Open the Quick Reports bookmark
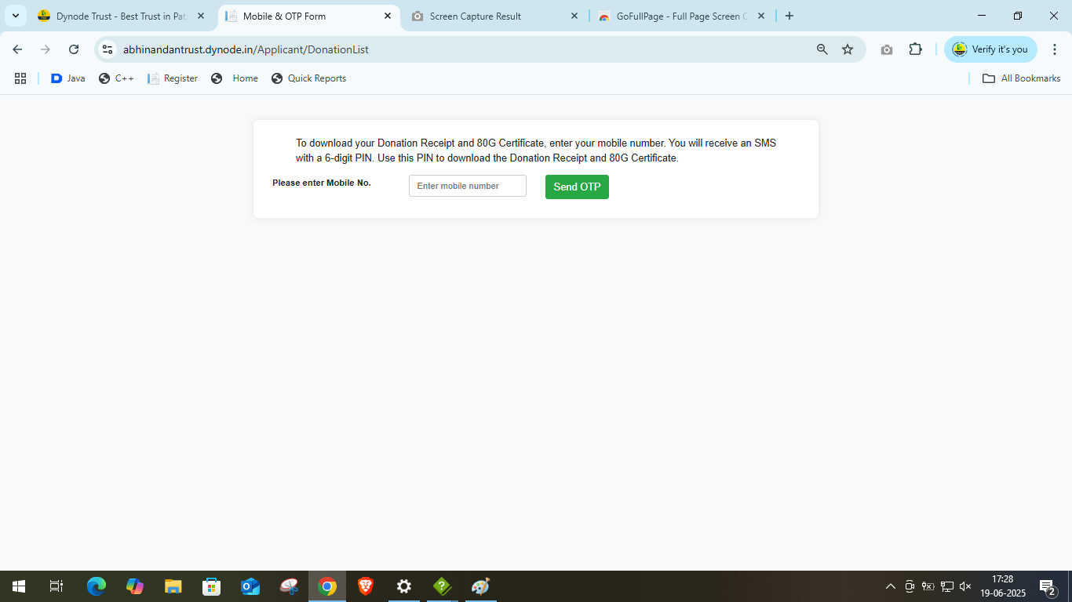This screenshot has width=1072, height=602. pos(308,78)
